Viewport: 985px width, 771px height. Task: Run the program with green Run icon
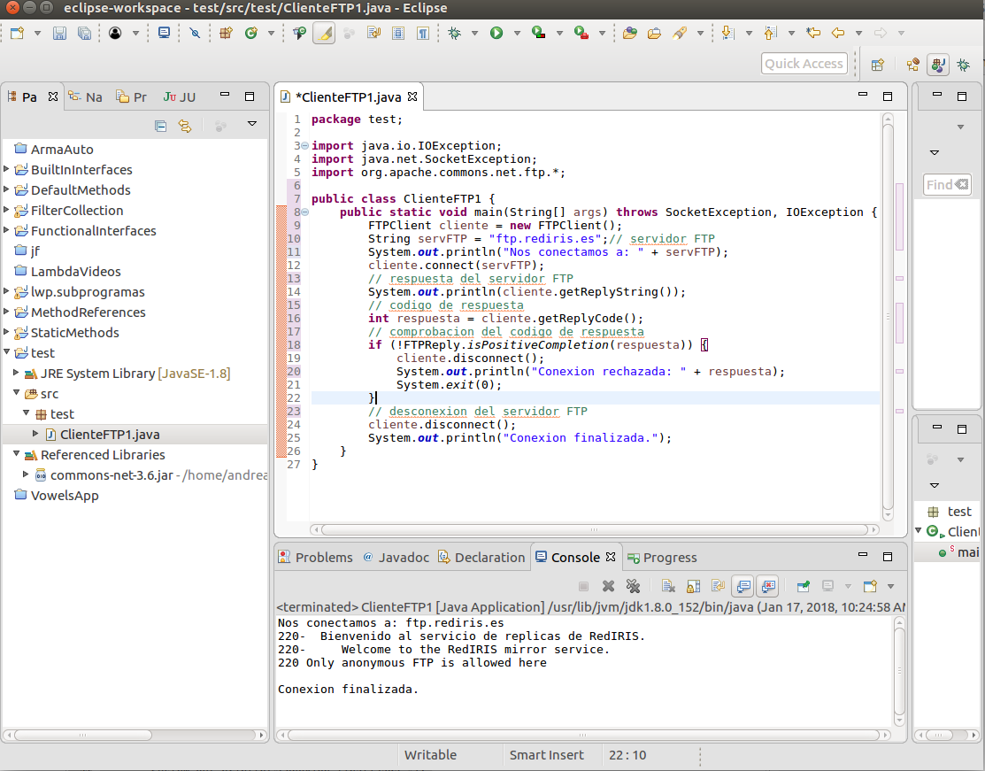[496, 33]
